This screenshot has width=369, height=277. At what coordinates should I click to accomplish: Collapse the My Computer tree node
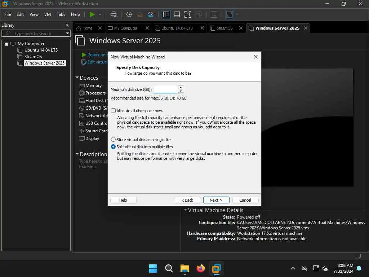(6, 44)
